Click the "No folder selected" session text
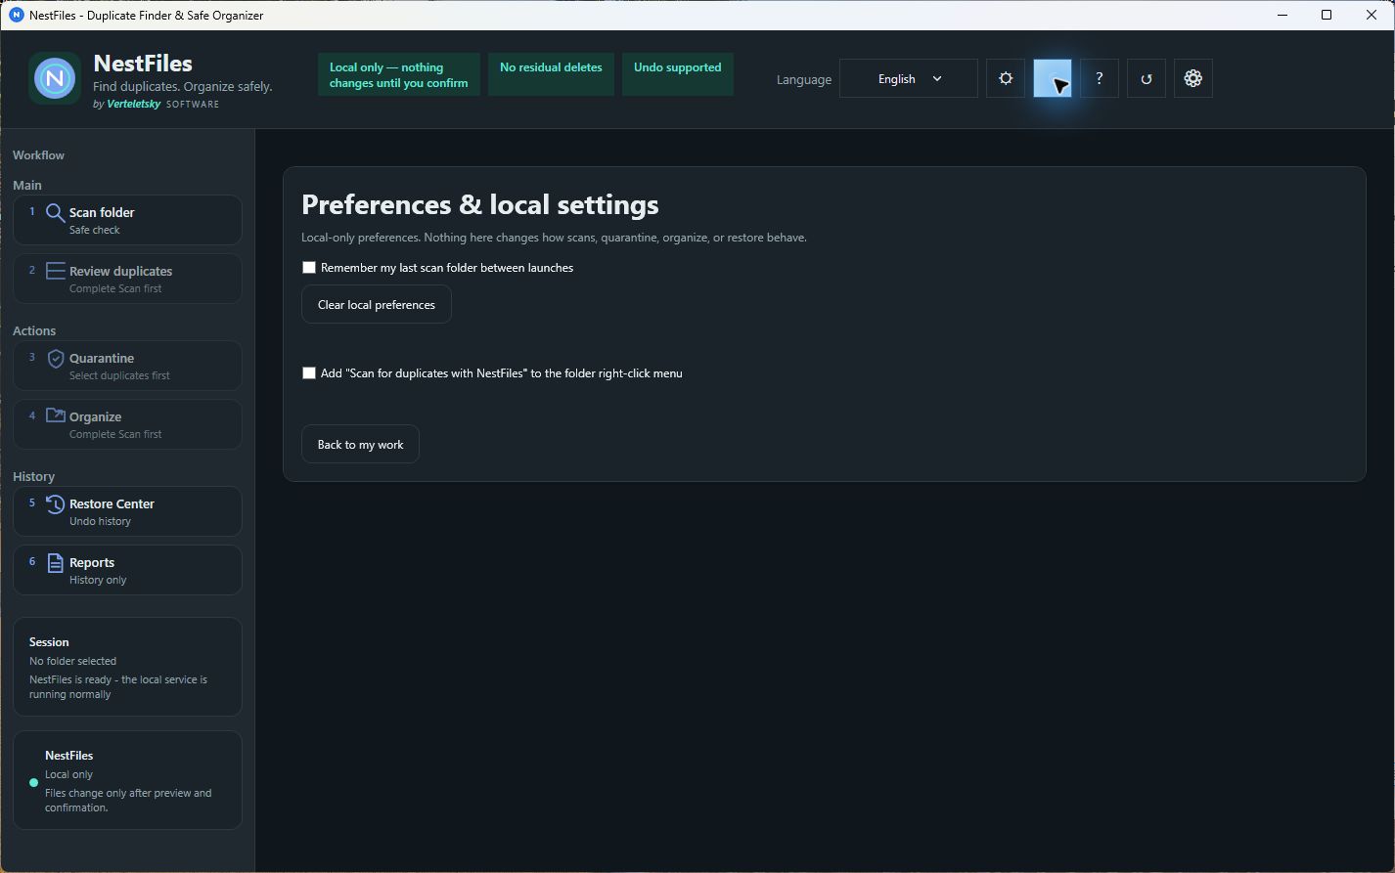The height and width of the screenshot is (873, 1395). tap(72, 661)
